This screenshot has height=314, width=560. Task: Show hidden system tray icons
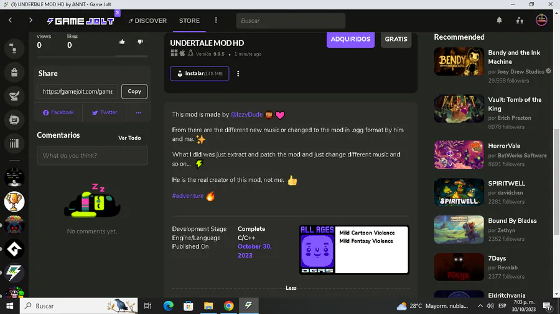pos(480,306)
